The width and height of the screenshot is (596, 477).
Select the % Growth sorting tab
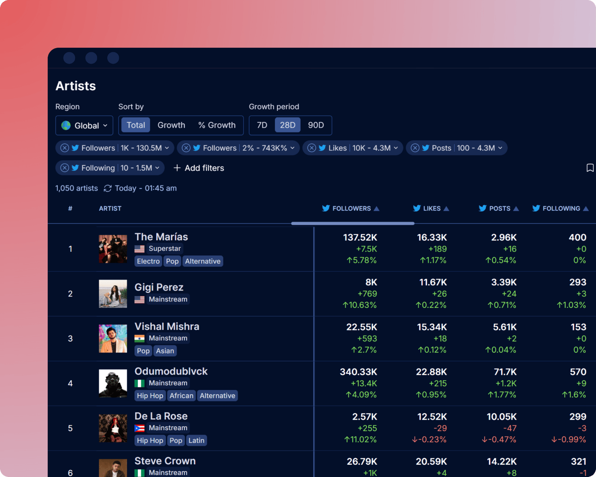(x=217, y=125)
